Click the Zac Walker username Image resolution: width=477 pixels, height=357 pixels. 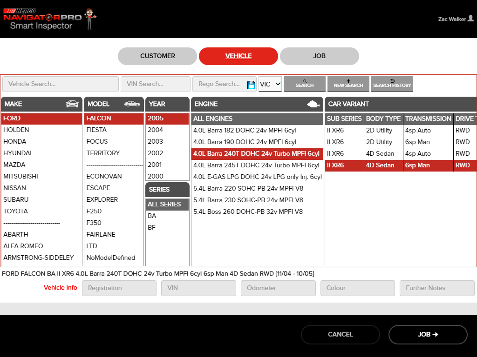click(x=452, y=19)
